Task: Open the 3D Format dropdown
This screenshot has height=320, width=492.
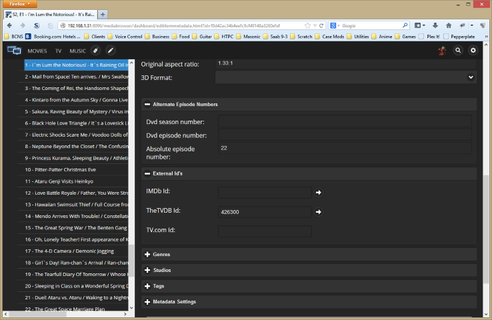Action: click(x=345, y=77)
